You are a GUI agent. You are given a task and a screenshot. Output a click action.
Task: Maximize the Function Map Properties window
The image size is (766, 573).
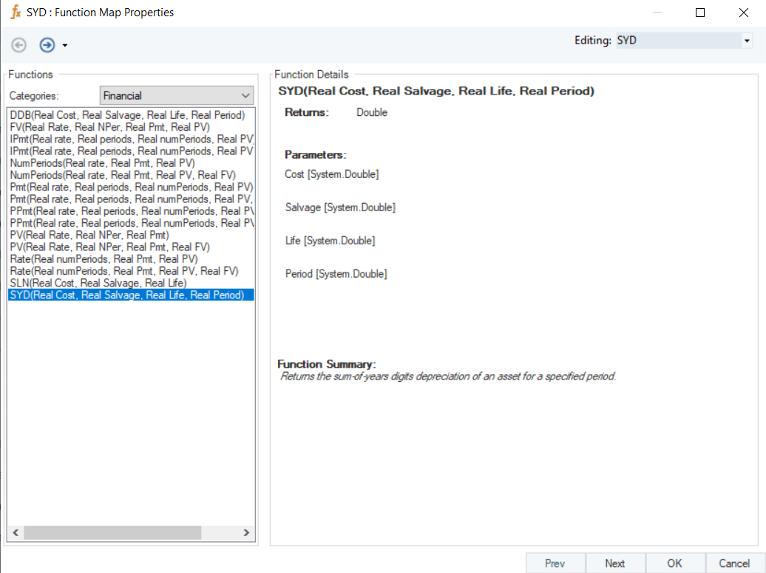pyautogui.click(x=700, y=13)
